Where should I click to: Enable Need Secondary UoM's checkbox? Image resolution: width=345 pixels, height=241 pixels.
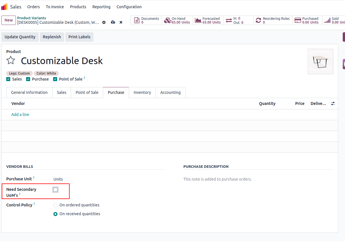click(x=55, y=189)
